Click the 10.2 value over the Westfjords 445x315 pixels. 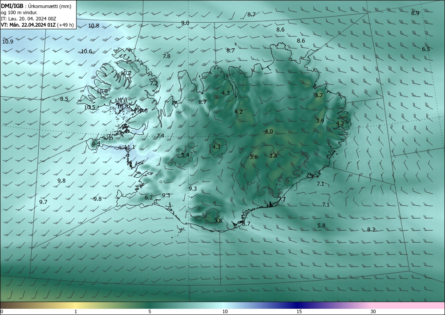point(126,73)
